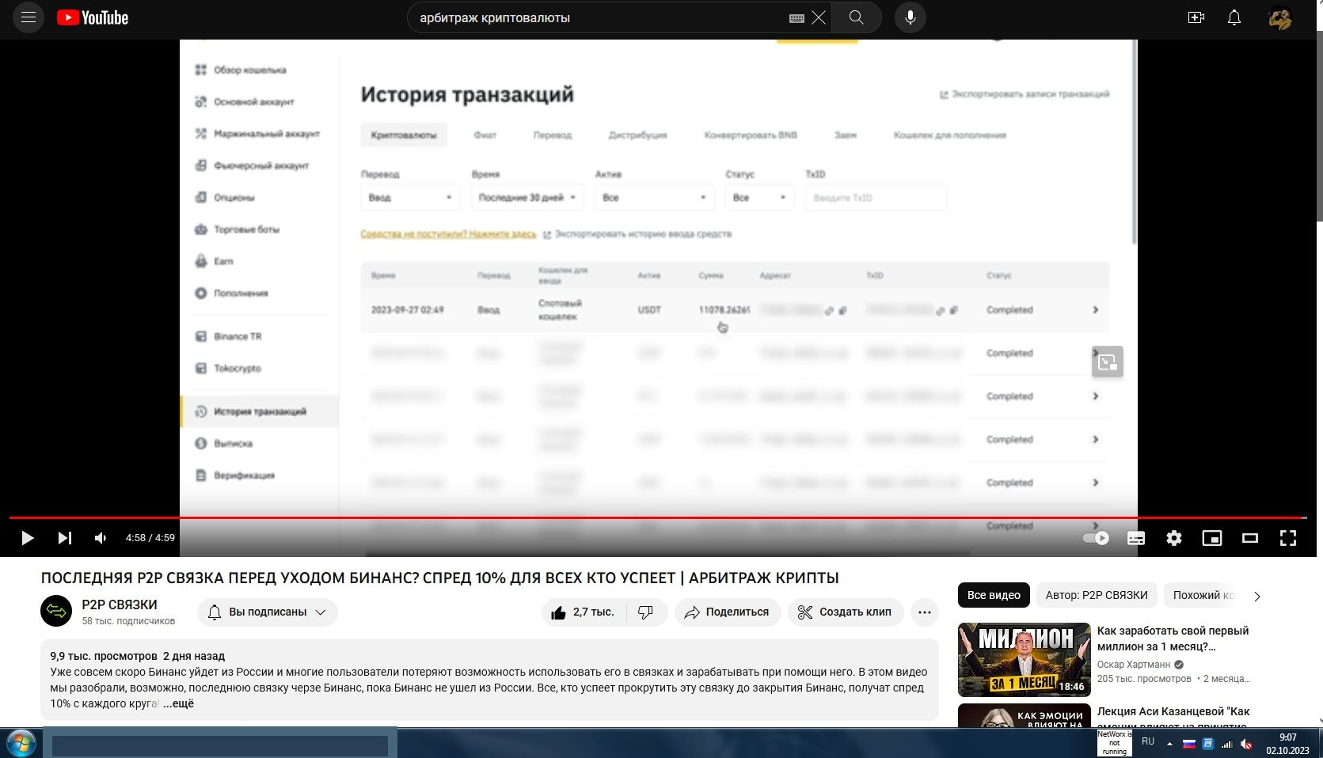Open the Последние 30 дней dropdown in the video
Viewport: 1323px width, 758px height.
tap(527, 198)
